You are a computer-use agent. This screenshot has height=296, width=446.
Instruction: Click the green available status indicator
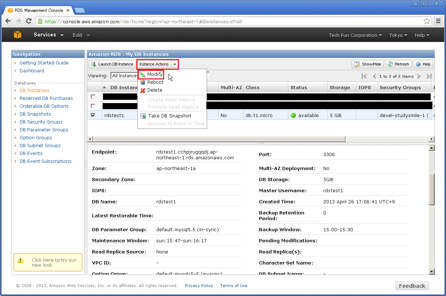(293, 116)
